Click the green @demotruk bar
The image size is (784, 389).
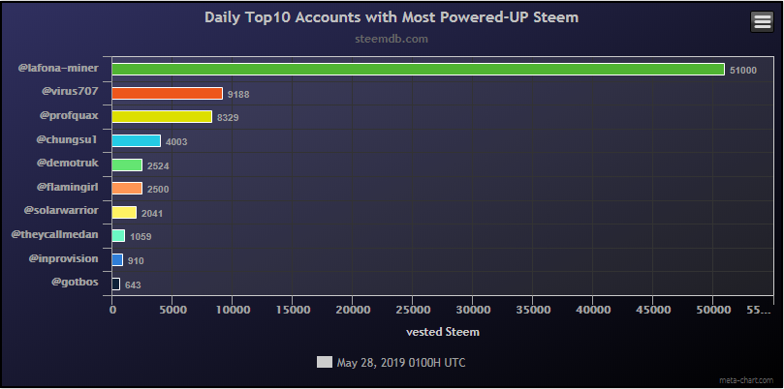click(127, 165)
